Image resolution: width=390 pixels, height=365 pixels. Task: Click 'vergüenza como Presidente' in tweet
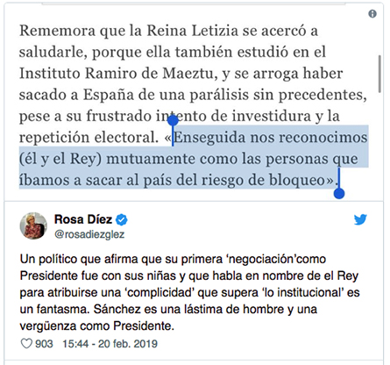click(96, 326)
